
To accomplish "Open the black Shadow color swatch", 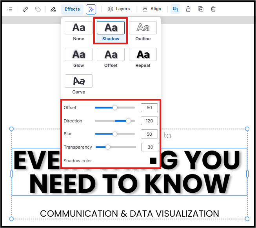I will 153,161.
